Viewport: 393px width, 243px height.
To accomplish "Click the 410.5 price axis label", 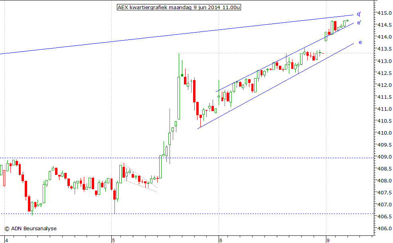I will (385, 121).
